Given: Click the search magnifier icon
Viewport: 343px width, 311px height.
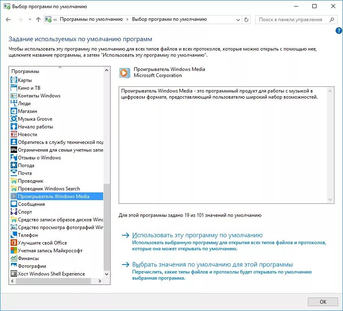Looking at the screenshot, I should [x=332, y=20].
